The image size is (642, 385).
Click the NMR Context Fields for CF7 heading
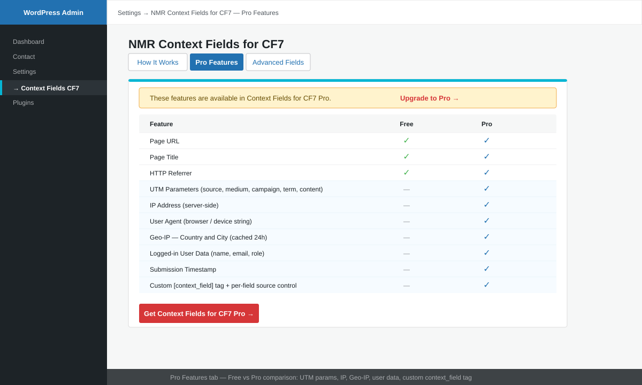[206, 44]
